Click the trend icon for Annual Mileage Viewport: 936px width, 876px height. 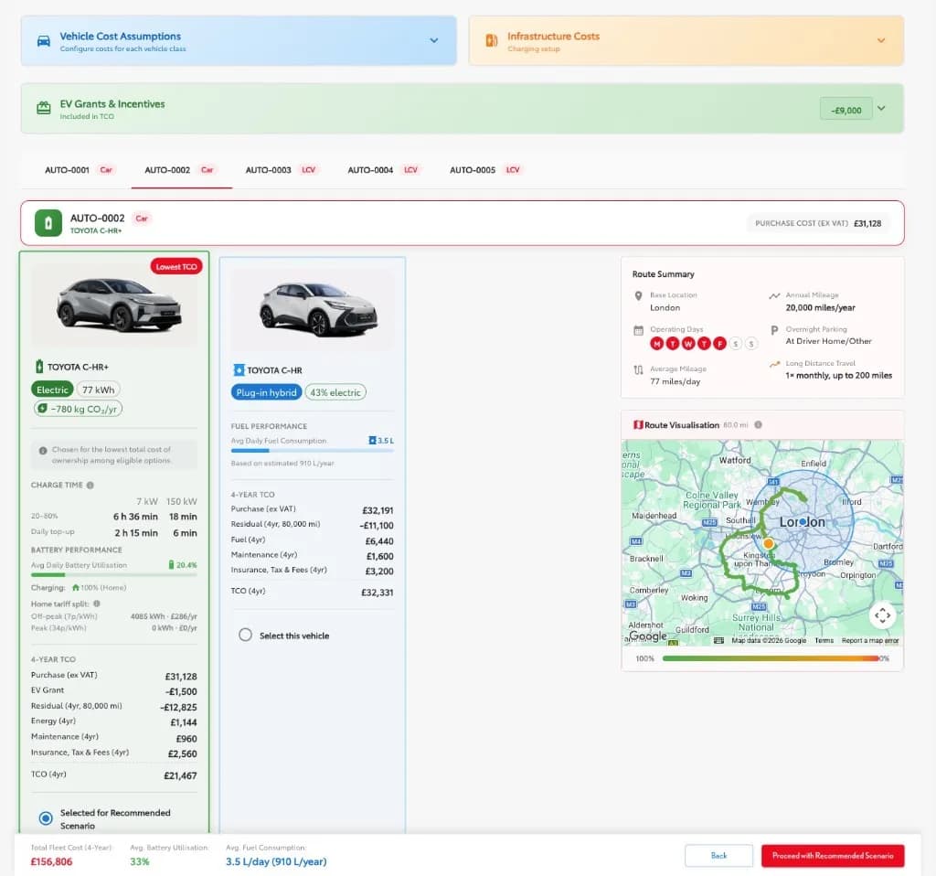(774, 296)
